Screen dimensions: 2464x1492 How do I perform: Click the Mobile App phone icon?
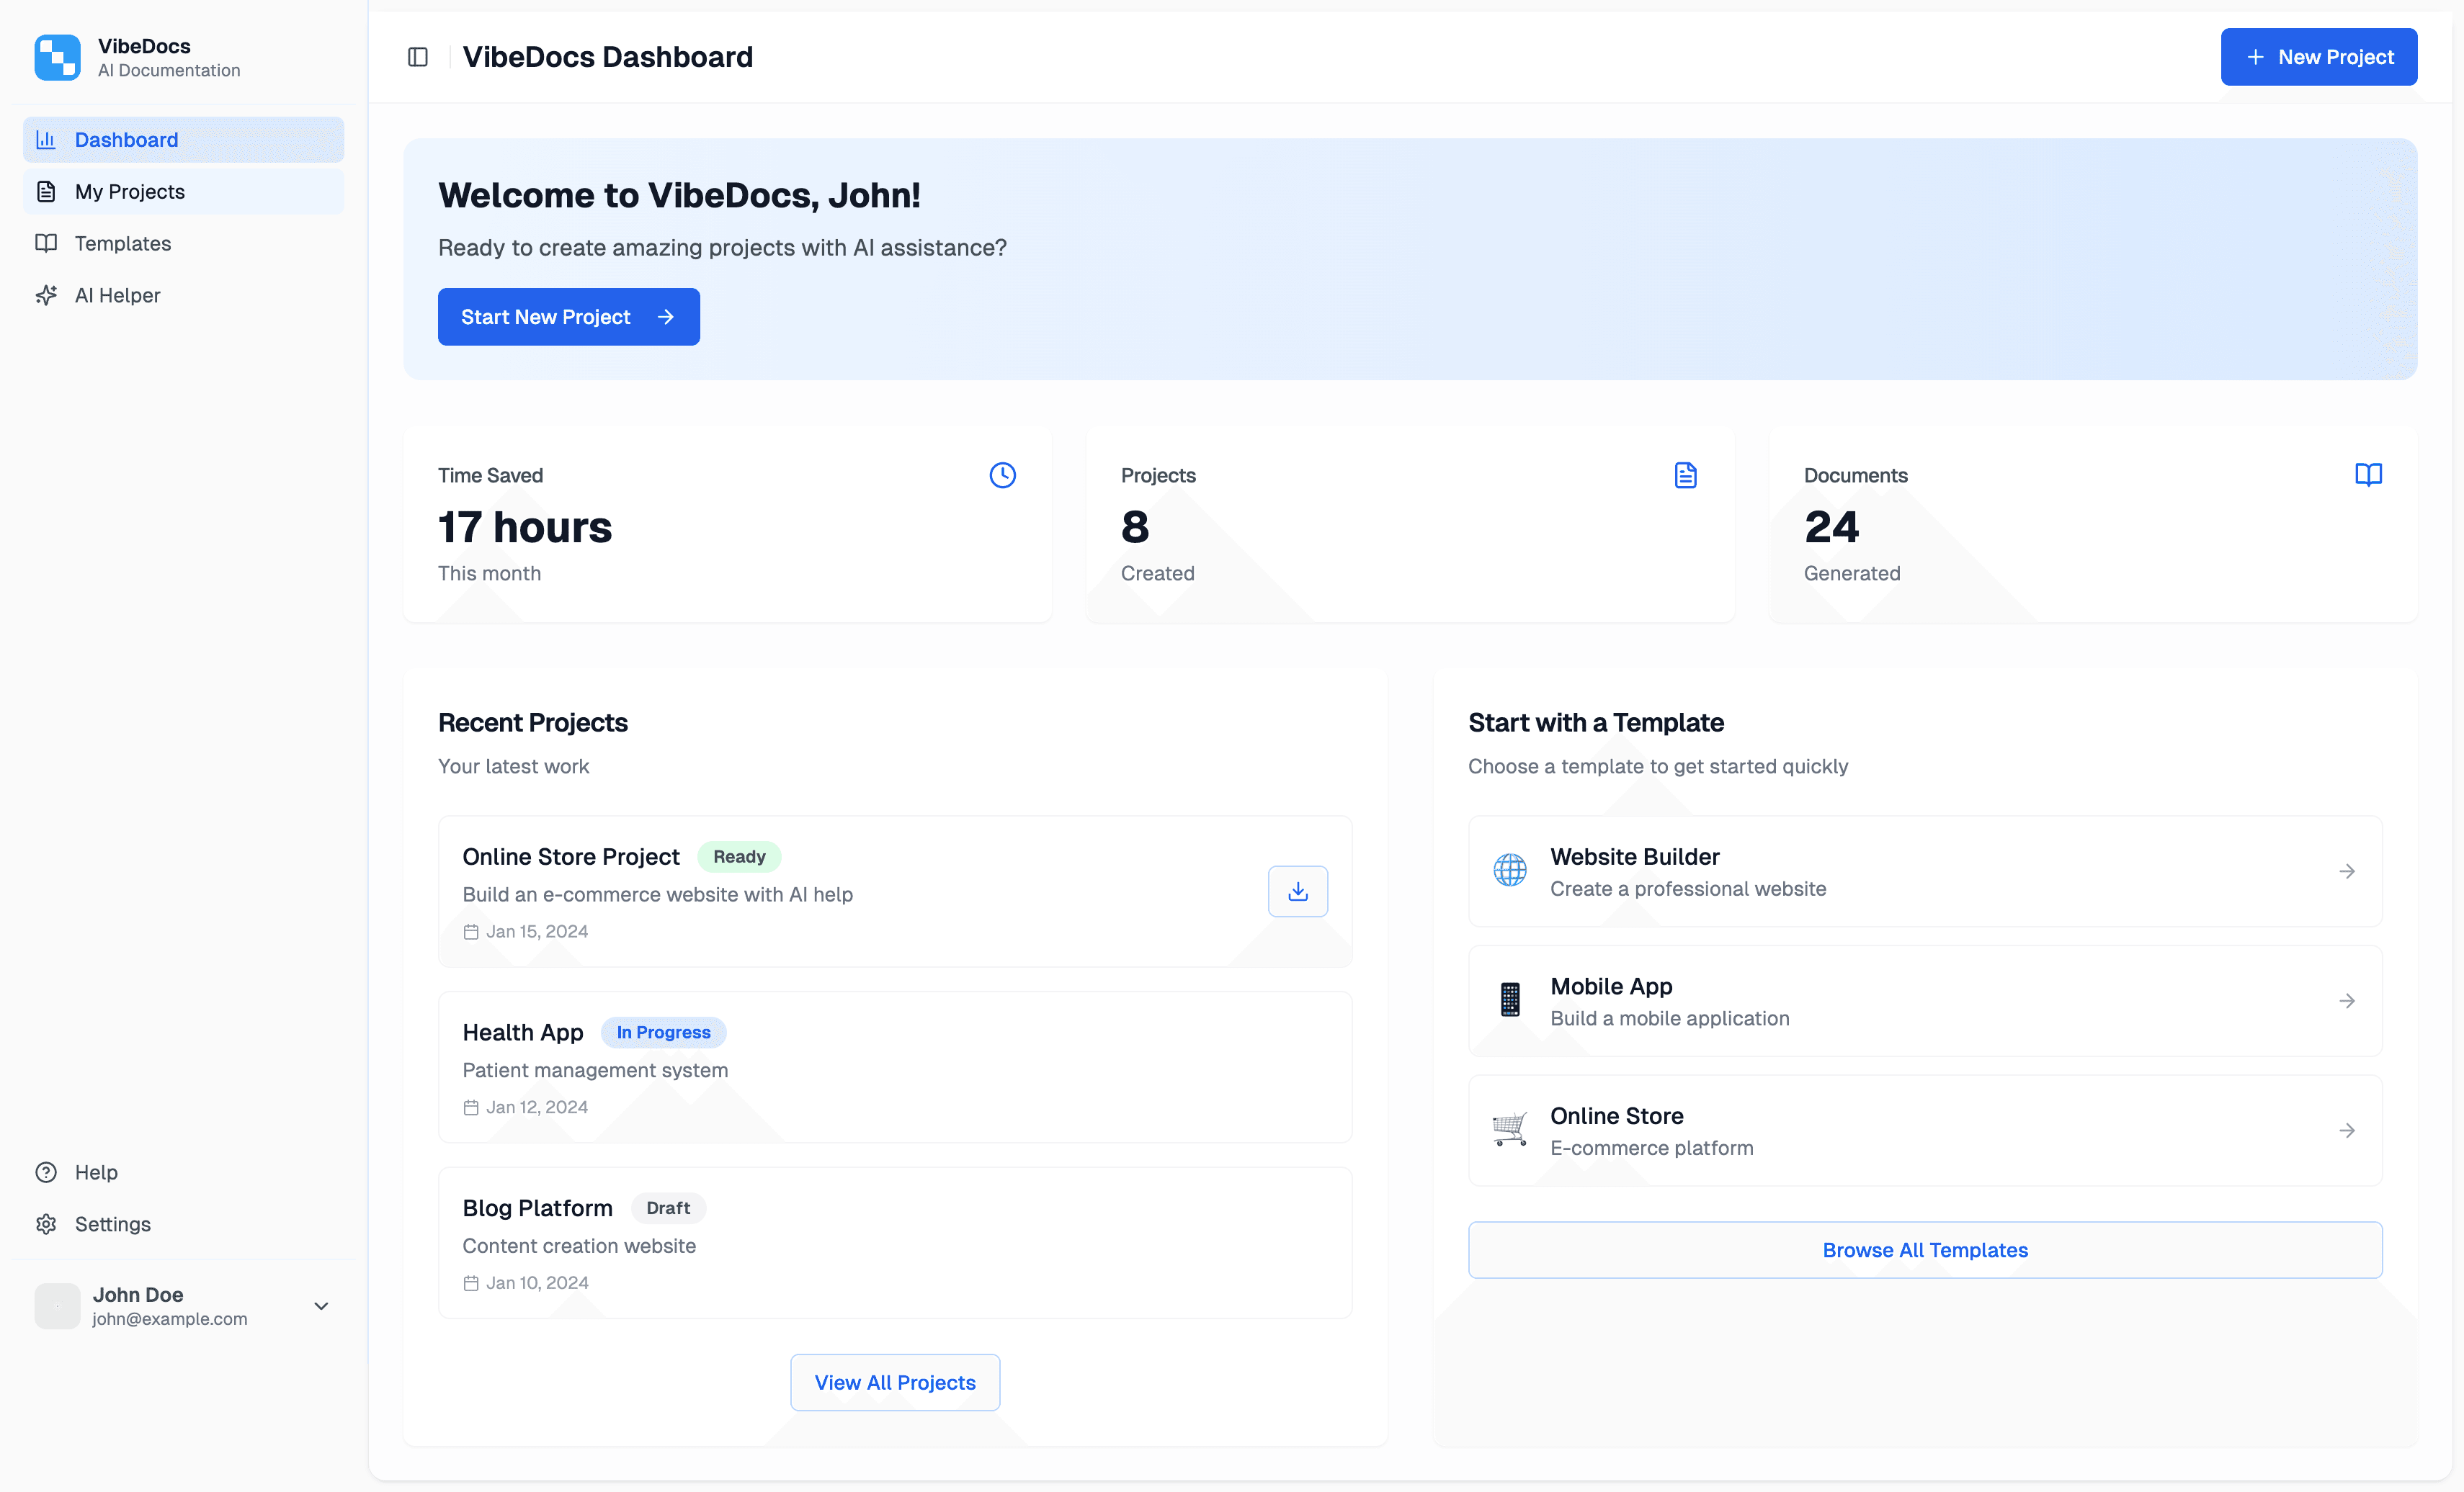tap(1510, 1000)
